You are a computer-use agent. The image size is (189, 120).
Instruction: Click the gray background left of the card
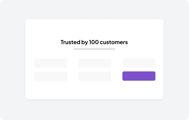point(13,60)
